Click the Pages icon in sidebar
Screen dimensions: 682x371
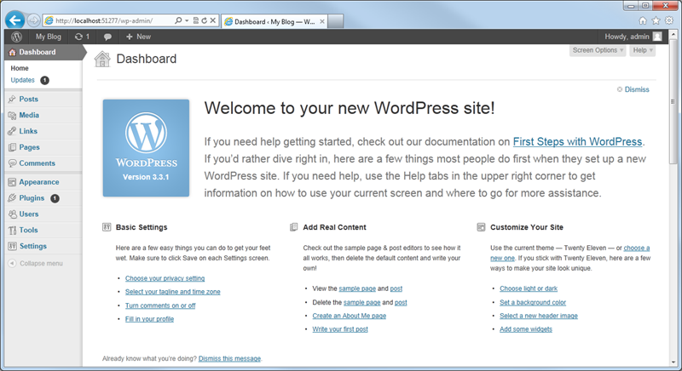(12, 147)
